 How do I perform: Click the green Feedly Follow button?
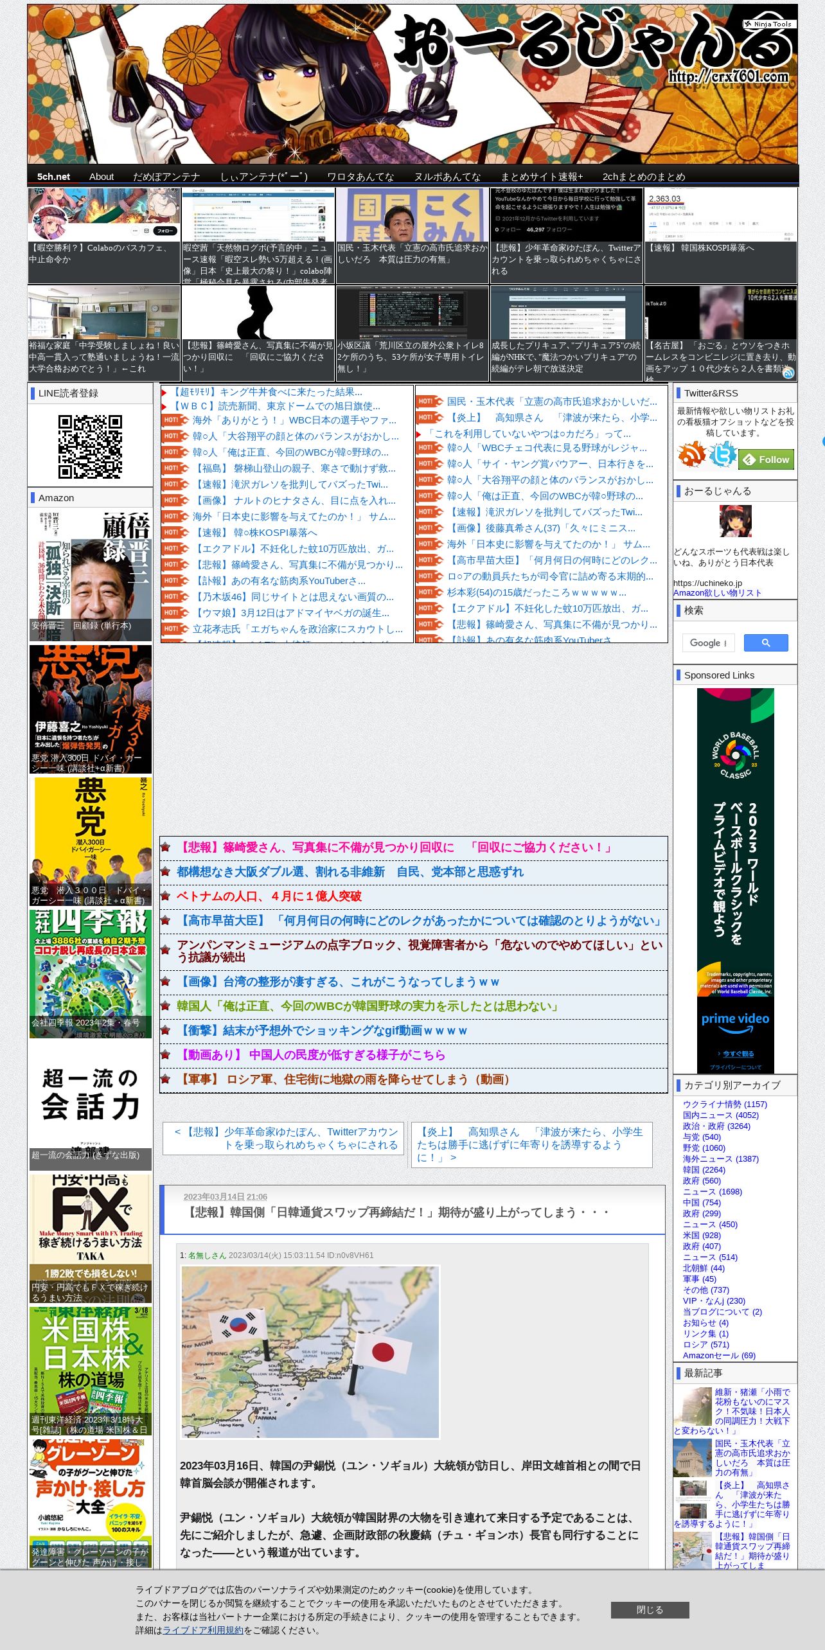pyautogui.click(x=767, y=459)
